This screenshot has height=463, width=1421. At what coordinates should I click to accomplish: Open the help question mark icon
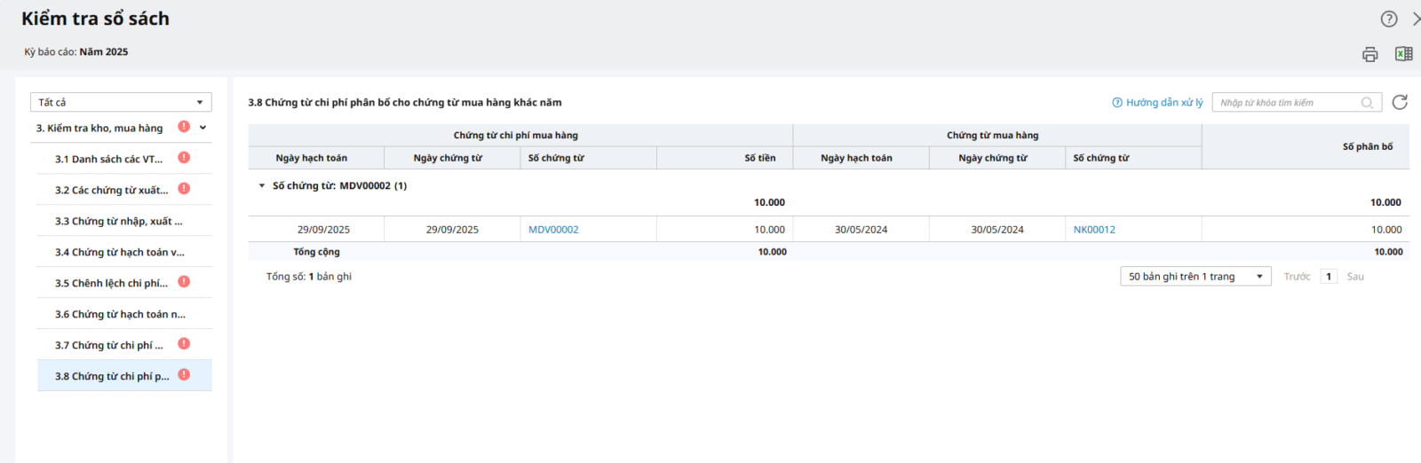click(x=1389, y=19)
